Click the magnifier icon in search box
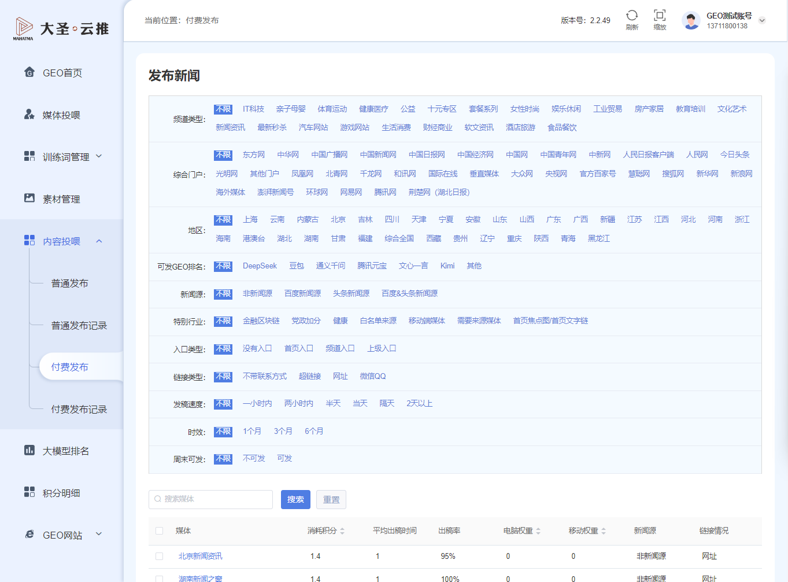 click(x=157, y=499)
